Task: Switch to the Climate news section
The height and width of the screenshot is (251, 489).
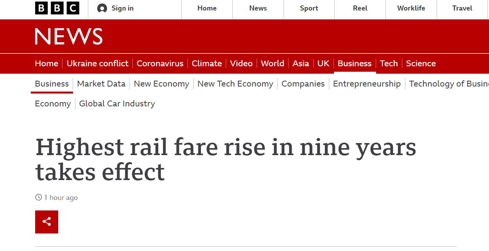Action: [x=207, y=64]
